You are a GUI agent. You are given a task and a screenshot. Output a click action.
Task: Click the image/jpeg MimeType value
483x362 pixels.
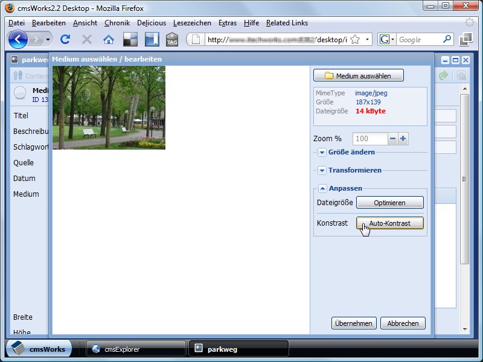[371, 93]
